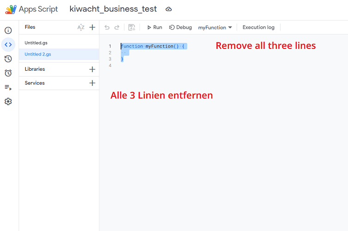
Task: Open the Editor code icon
Action: tap(8, 45)
